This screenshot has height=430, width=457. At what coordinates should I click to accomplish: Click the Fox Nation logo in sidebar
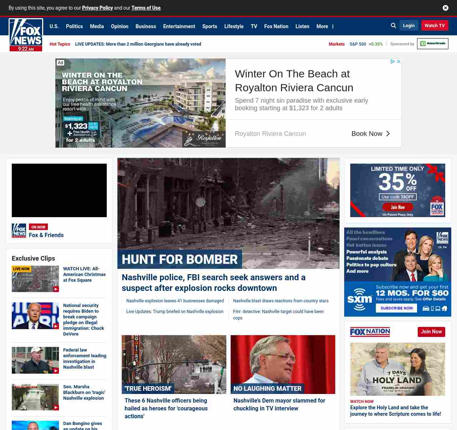click(370, 332)
